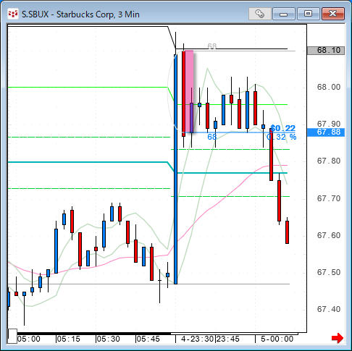Click the tall blue candle at session open
The width and height of the screenshot is (352, 351).
[x=175, y=169]
